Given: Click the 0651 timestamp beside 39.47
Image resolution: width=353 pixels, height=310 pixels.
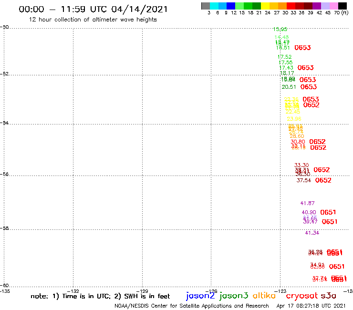Looking at the screenshot, I should click(330, 222).
